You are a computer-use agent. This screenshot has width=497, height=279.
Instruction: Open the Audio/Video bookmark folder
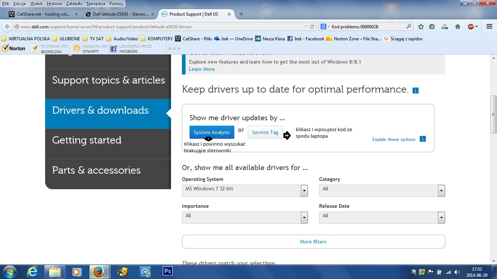122,39
